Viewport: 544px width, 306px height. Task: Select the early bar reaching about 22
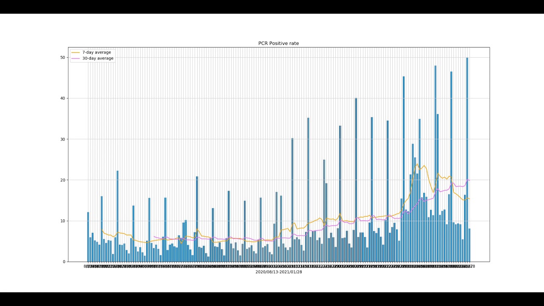117,216
